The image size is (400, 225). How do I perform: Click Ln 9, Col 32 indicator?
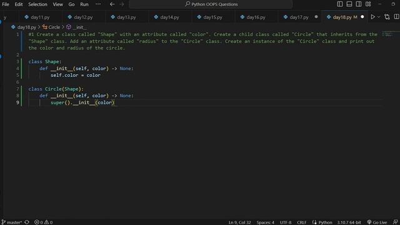pyautogui.click(x=239, y=222)
